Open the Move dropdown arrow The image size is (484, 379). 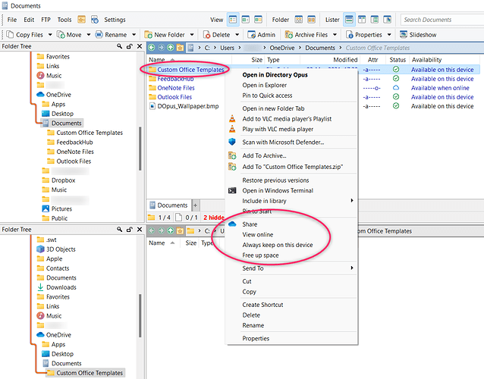click(x=89, y=35)
